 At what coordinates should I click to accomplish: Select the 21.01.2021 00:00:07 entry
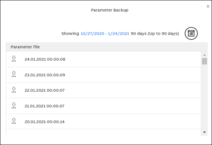tap(45, 106)
